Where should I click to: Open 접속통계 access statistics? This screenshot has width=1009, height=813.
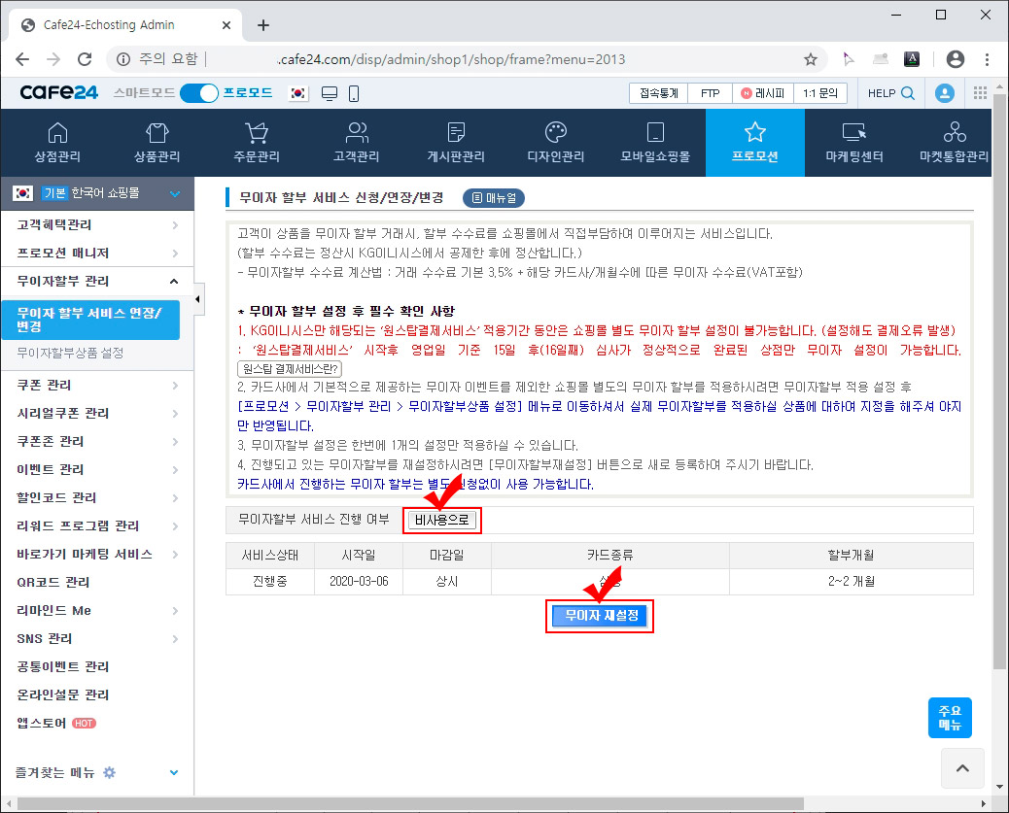click(x=658, y=93)
